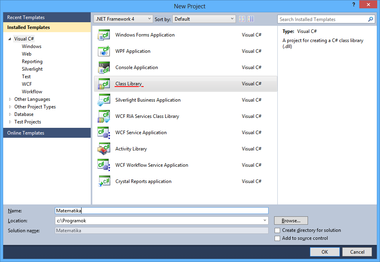Click 'WPF Application' template name
The width and height of the screenshot is (380, 262).
click(x=133, y=51)
